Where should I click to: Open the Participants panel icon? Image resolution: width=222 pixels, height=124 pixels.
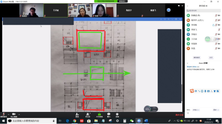point(88,115)
